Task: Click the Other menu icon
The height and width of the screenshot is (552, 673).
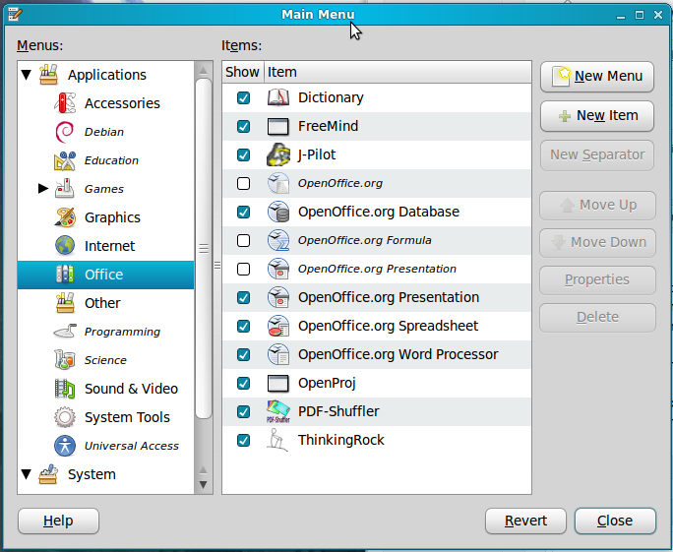Action: [65, 303]
